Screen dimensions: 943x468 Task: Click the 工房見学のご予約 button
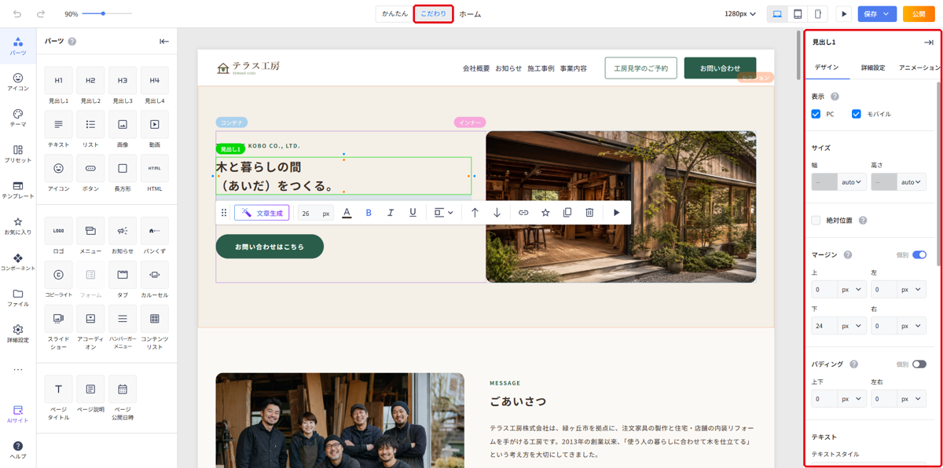coord(640,68)
